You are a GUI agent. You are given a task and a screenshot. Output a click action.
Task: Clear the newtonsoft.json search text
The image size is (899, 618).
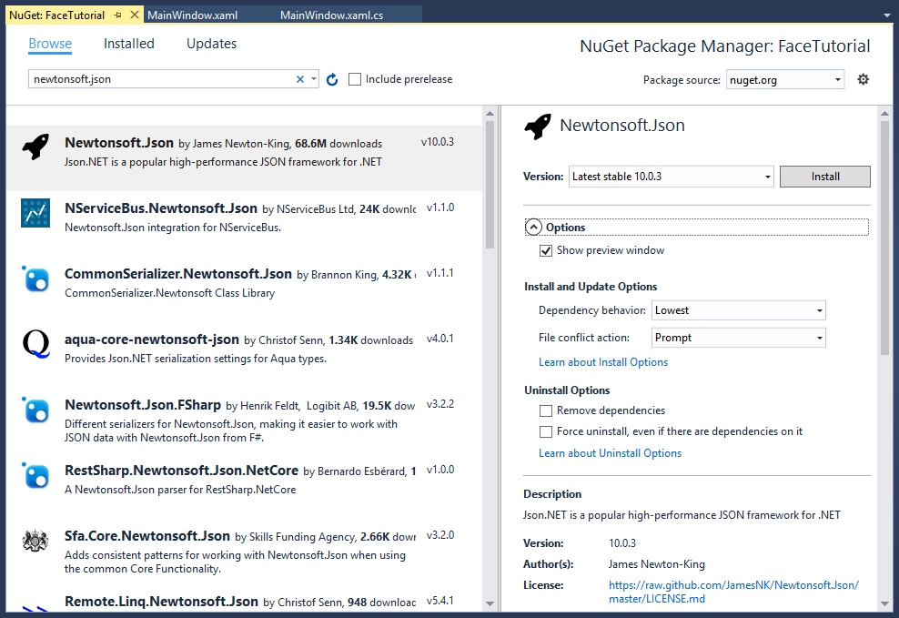(x=300, y=79)
